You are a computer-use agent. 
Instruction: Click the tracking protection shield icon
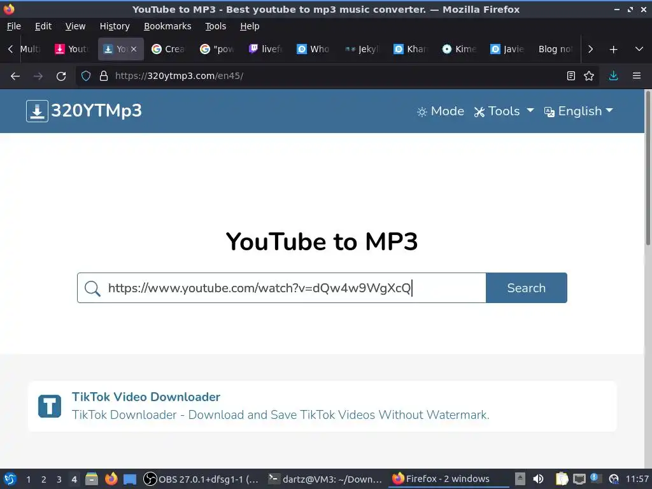86,76
